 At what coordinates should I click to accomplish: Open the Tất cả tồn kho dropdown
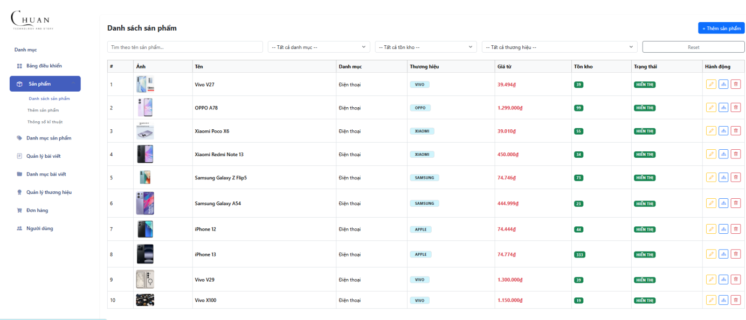pyautogui.click(x=426, y=47)
